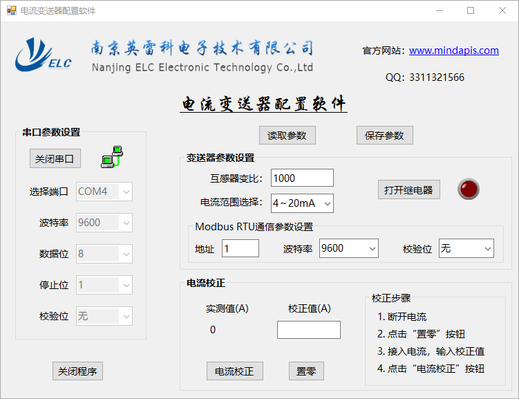Click the 校正值(A) input box
Image resolution: width=519 pixels, height=399 pixels.
coord(308,330)
